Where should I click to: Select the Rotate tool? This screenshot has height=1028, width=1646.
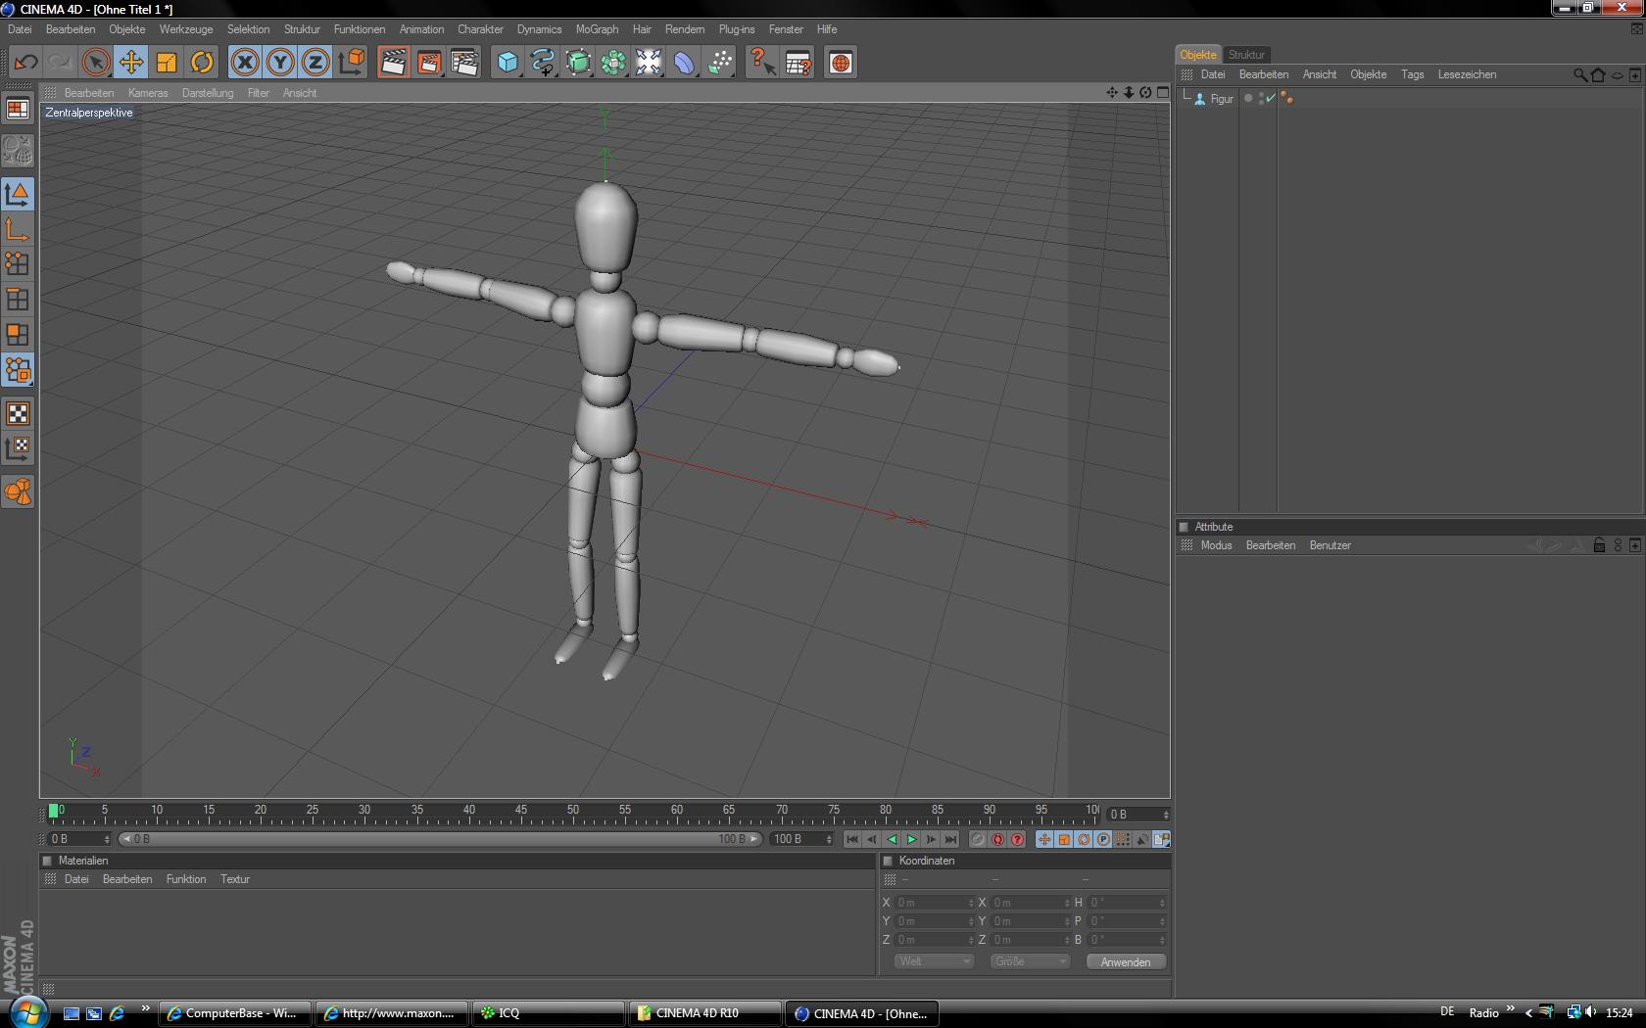pos(202,63)
